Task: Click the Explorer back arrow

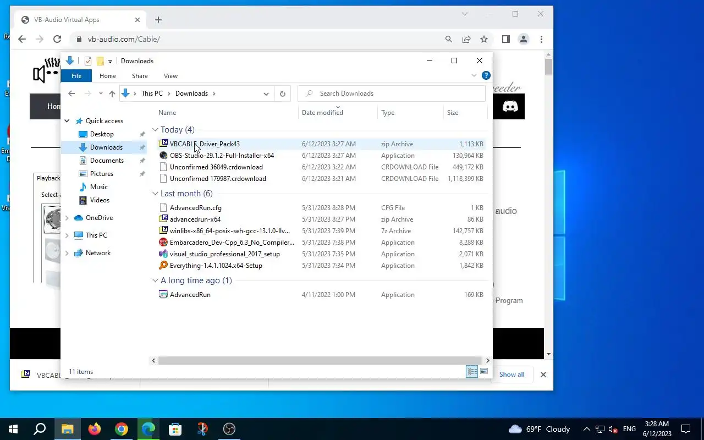Action: [71, 94]
